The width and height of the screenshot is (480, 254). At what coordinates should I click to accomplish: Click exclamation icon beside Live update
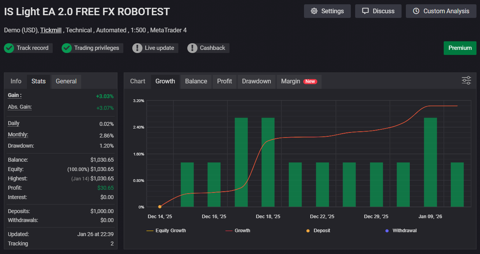coord(137,48)
